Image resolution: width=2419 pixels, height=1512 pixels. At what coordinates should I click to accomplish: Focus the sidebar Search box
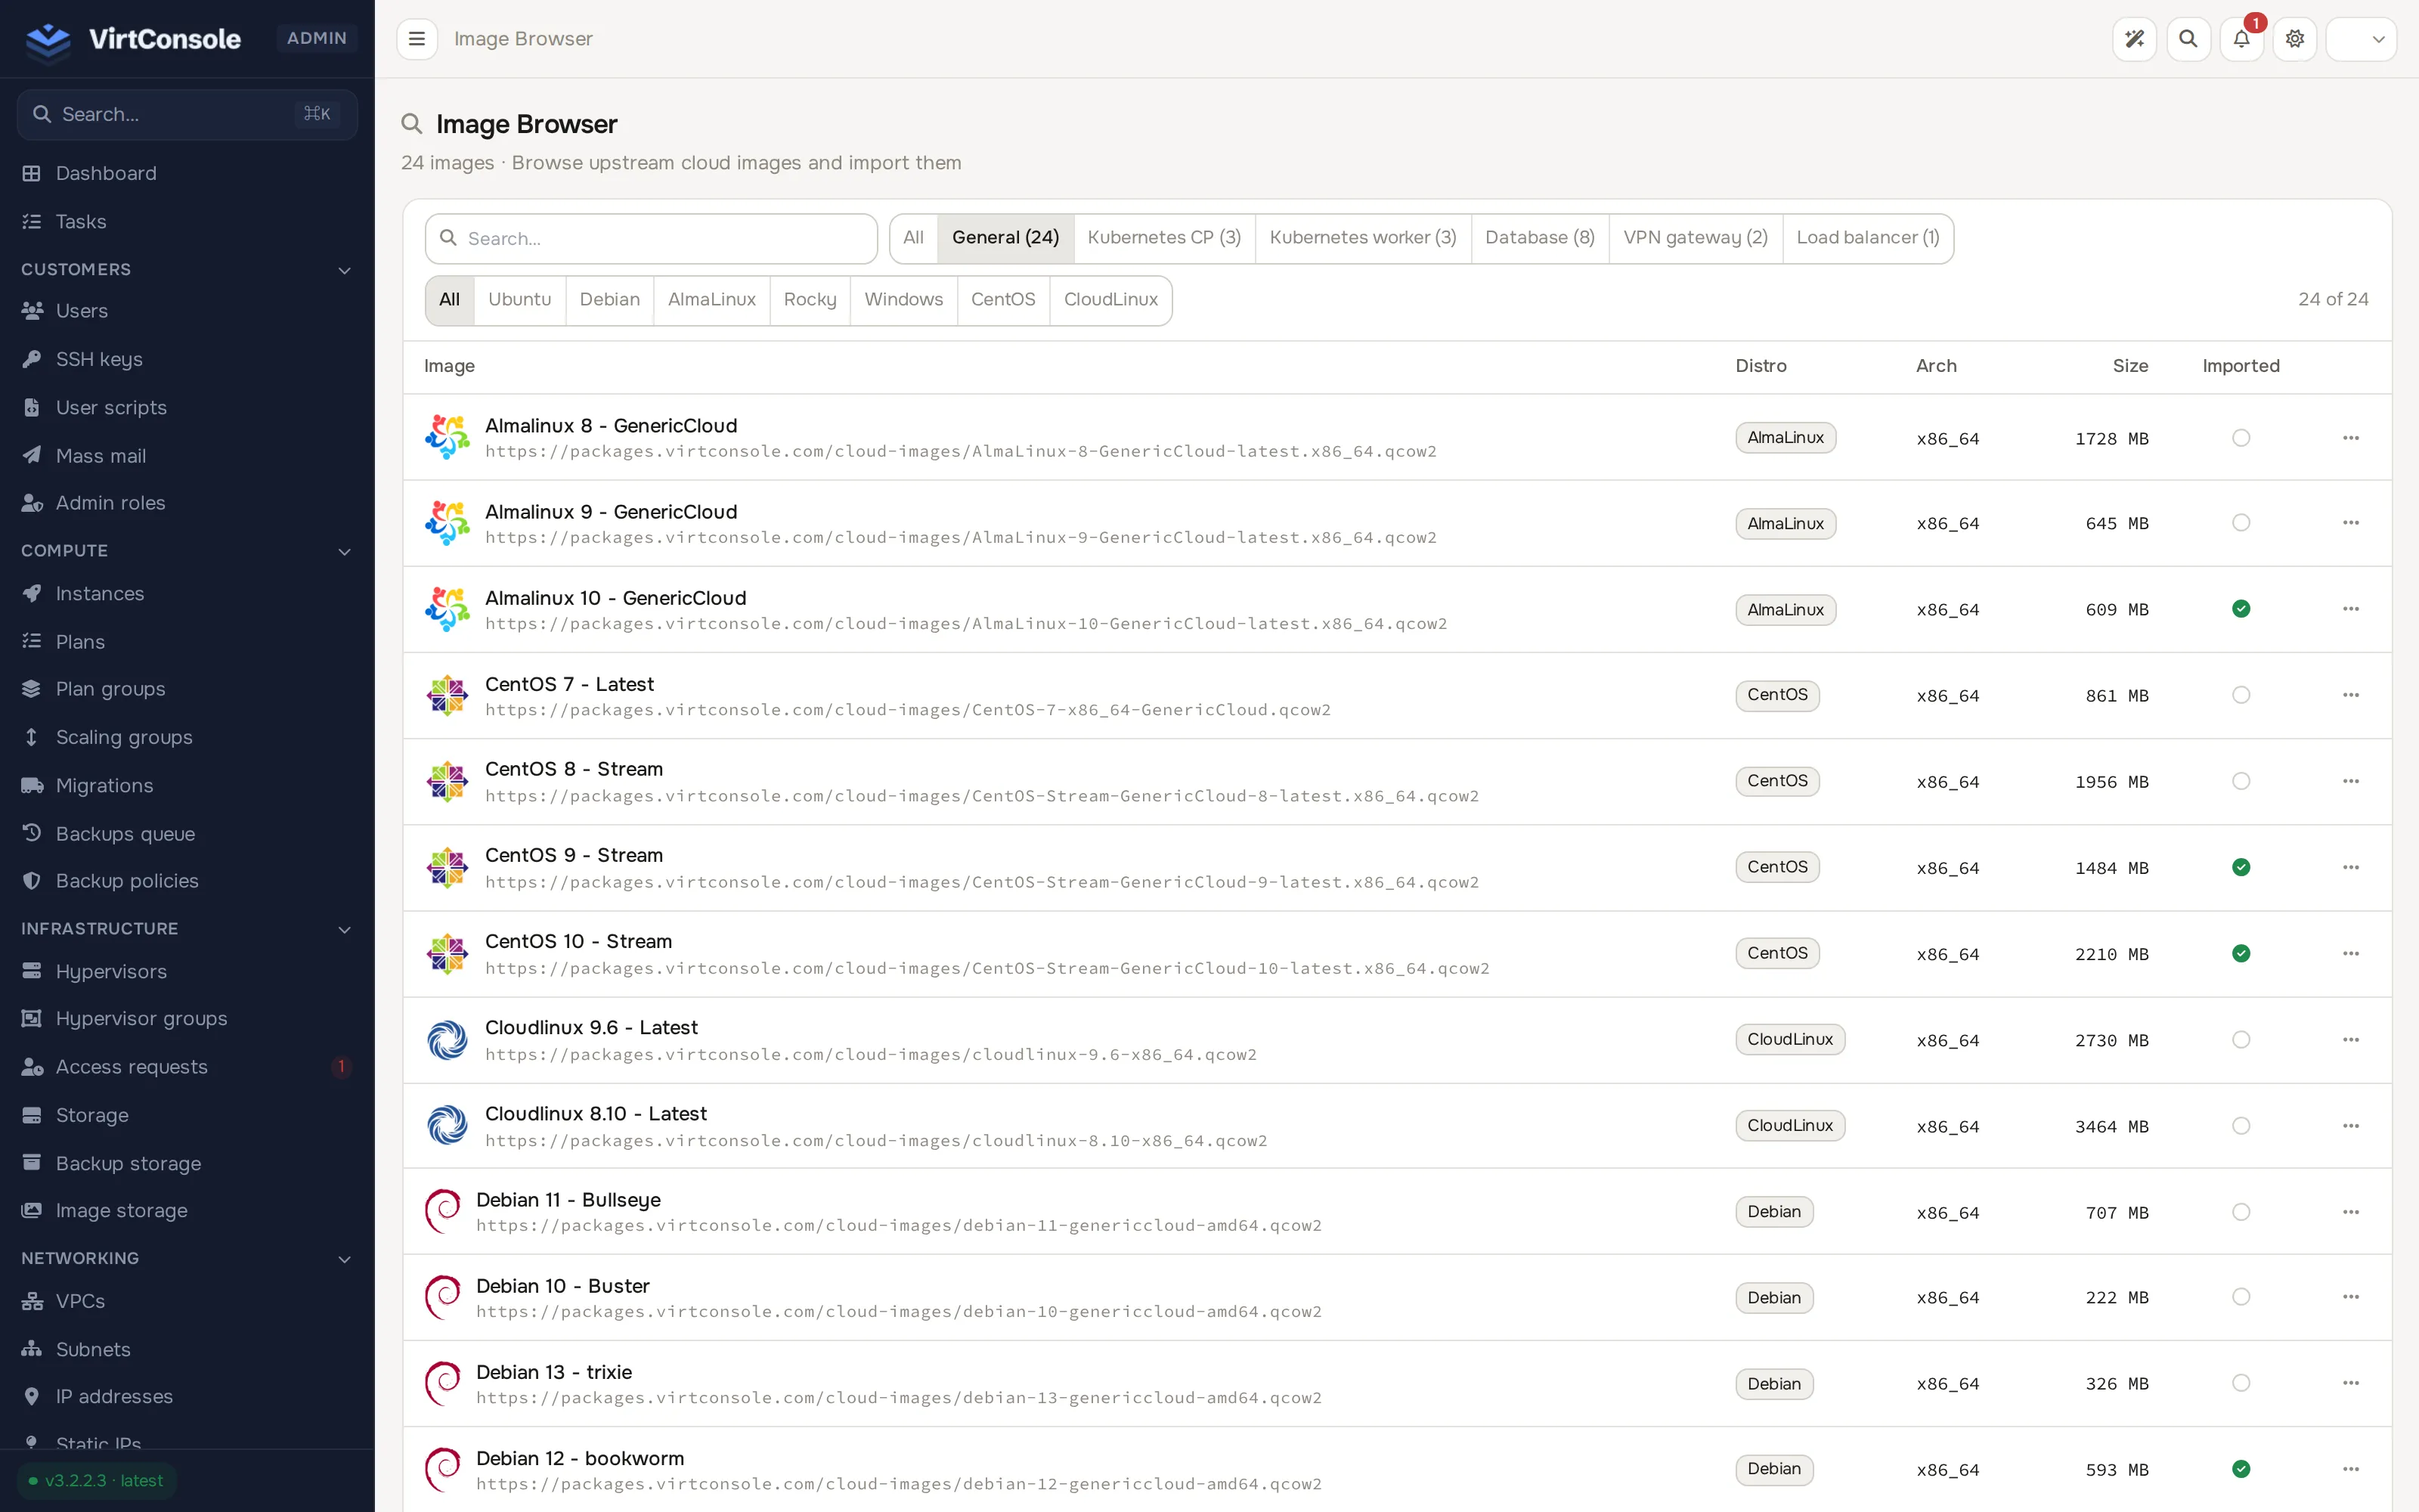pyautogui.click(x=187, y=114)
